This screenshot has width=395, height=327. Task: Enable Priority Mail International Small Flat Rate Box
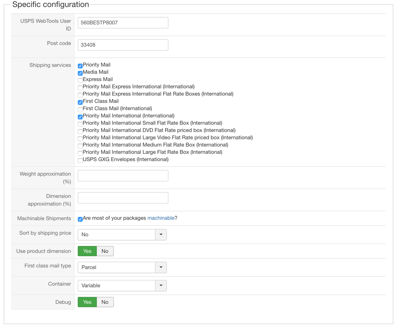(x=80, y=124)
